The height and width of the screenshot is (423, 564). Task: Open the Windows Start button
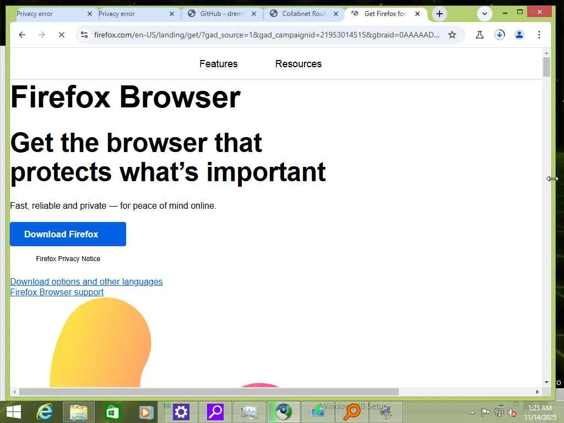pos(14,412)
